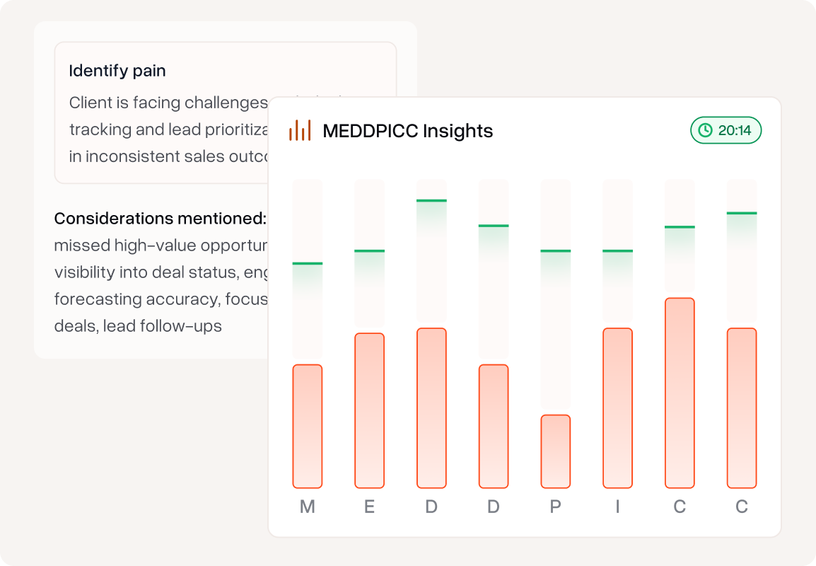Select the orange bar above the M label
The height and width of the screenshot is (566, 816).
pos(308,426)
